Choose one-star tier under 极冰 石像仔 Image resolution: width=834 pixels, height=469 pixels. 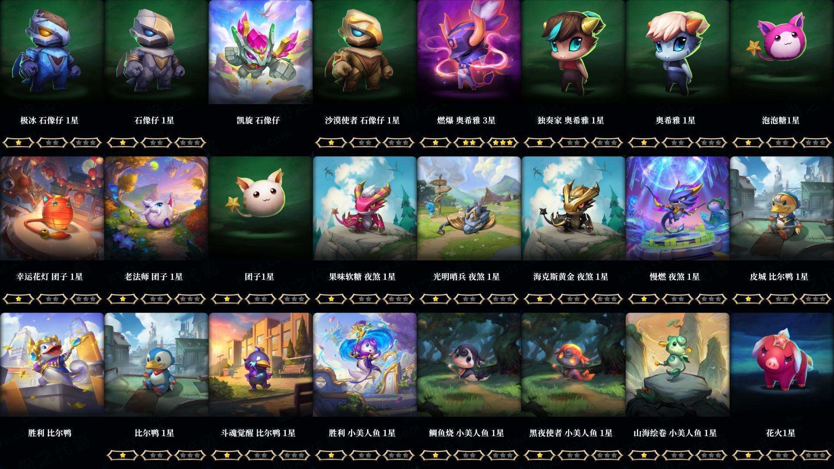point(18,142)
